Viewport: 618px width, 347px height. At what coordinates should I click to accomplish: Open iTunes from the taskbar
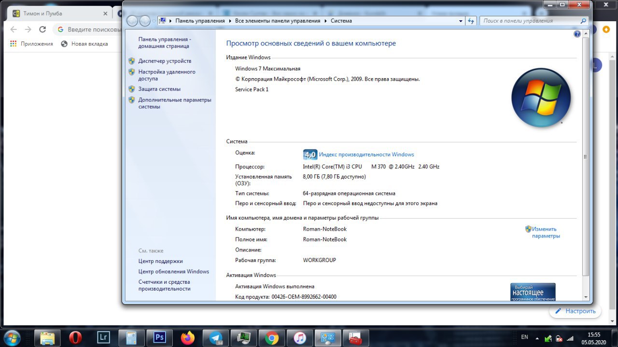point(300,337)
